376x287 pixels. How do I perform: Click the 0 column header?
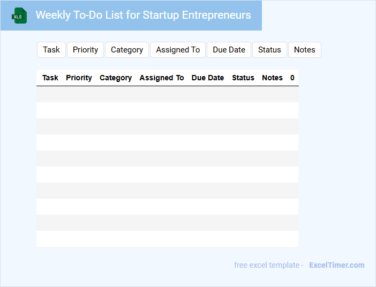pos(292,78)
